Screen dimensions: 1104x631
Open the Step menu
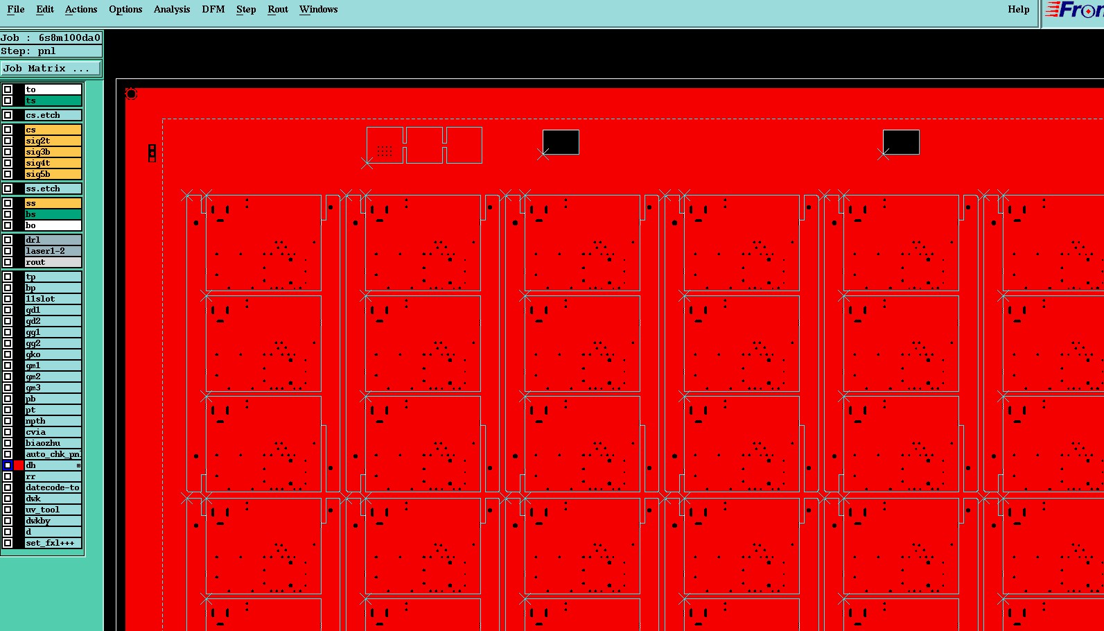click(x=246, y=9)
